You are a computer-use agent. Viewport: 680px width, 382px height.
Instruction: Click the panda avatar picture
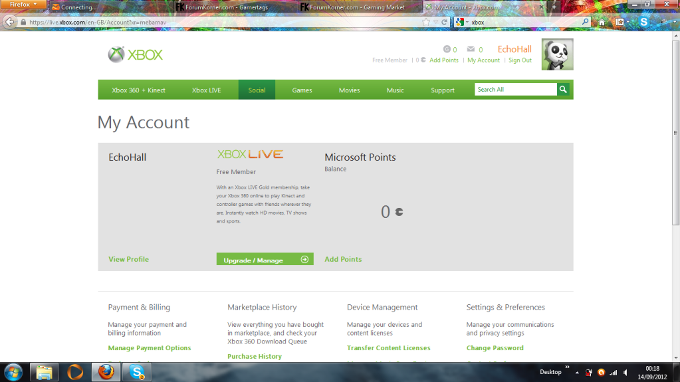click(557, 54)
